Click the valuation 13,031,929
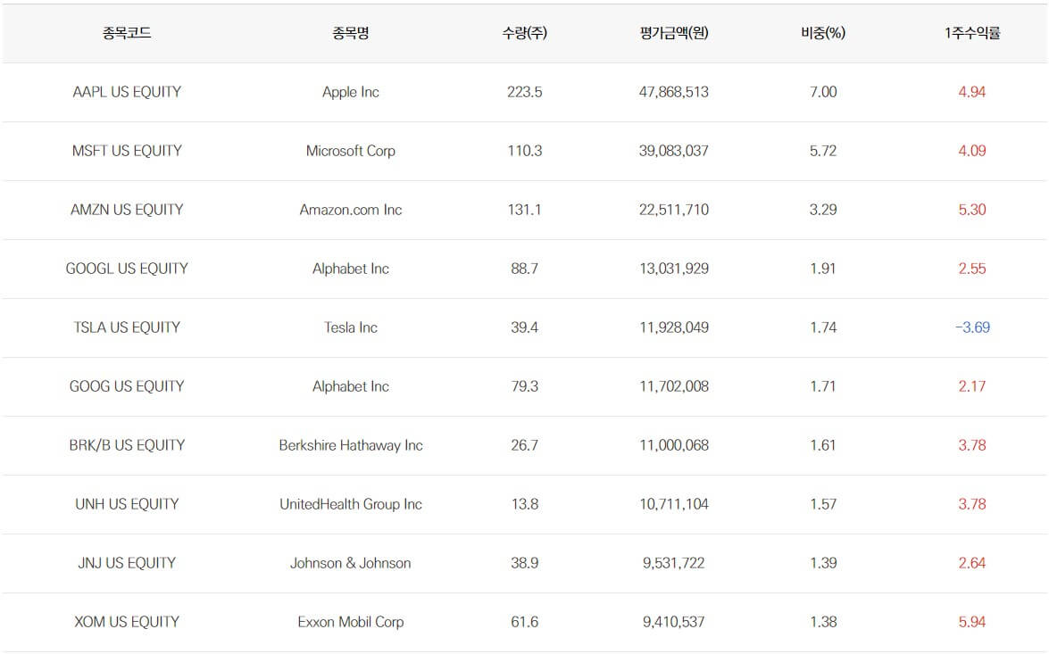The width and height of the screenshot is (1049, 654). tap(674, 269)
